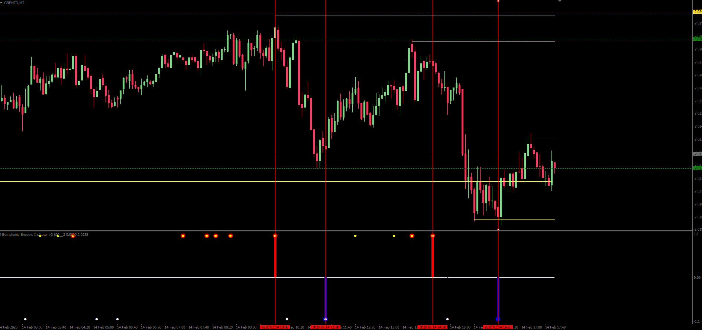Select the white zero line in the indicator window
The image size is (702, 330).
pyautogui.click(x=277, y=277)
